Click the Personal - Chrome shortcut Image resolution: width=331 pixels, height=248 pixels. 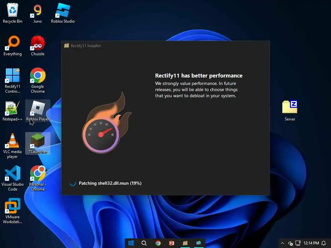[37, 178]
